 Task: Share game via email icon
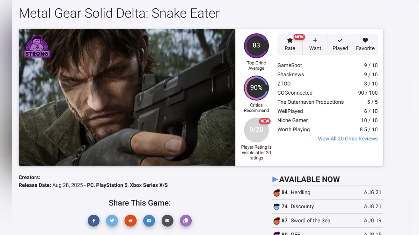[x=167, y=221]
